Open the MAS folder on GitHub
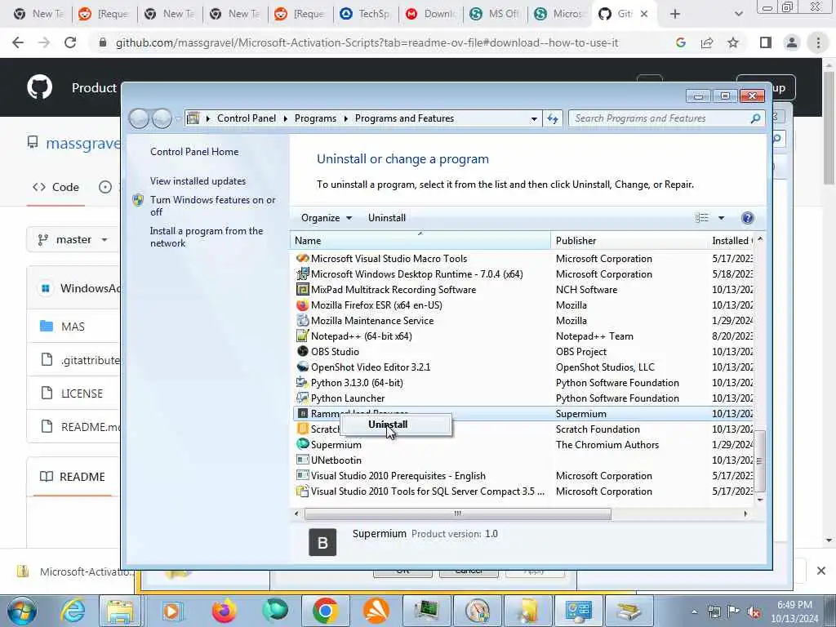 click(x=73, y=327)
